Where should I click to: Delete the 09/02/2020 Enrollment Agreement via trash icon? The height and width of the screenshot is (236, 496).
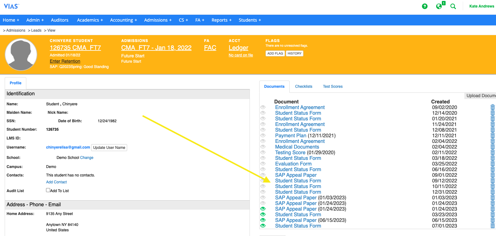pos(493,108)
